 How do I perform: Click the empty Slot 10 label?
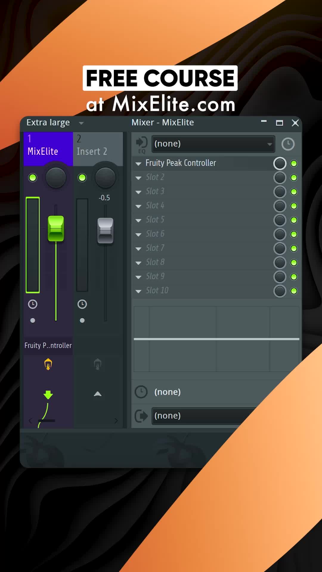click(x=157, y=290)
